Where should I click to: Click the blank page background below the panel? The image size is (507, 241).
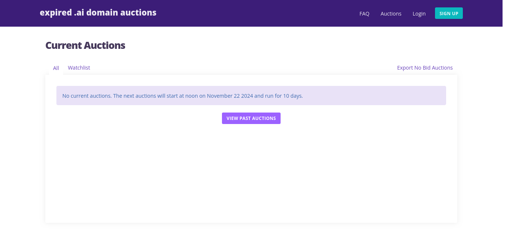coord(251,232)
